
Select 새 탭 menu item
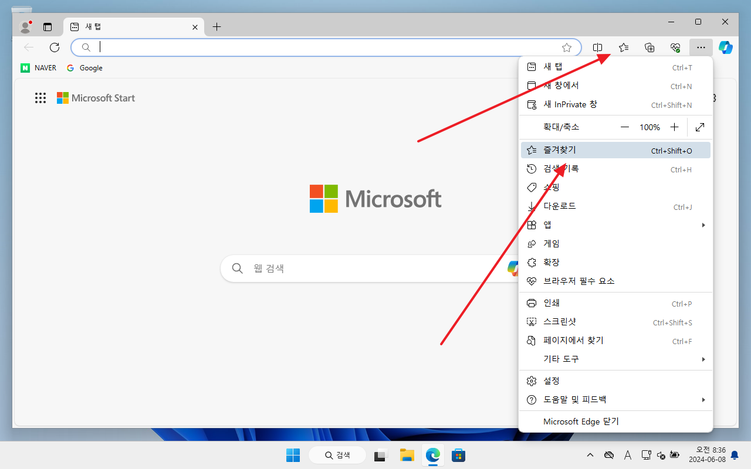(615, 67)
